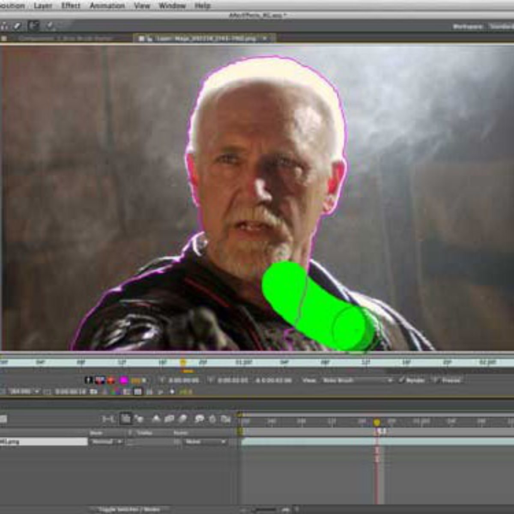The image size is (514, 514).
Task: Select the layer name row in Timeline
Action: tap(43, 442)
